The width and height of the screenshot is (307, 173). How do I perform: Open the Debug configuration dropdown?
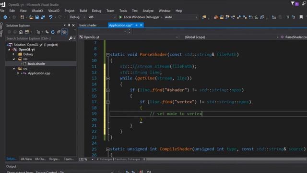click(78, 17)
